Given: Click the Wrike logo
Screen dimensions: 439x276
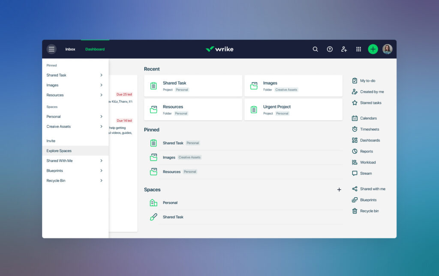Looking at the screenshot, I should coord(219,49).
